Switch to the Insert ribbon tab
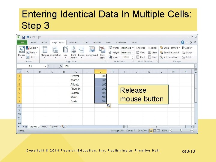 (44, 42)
